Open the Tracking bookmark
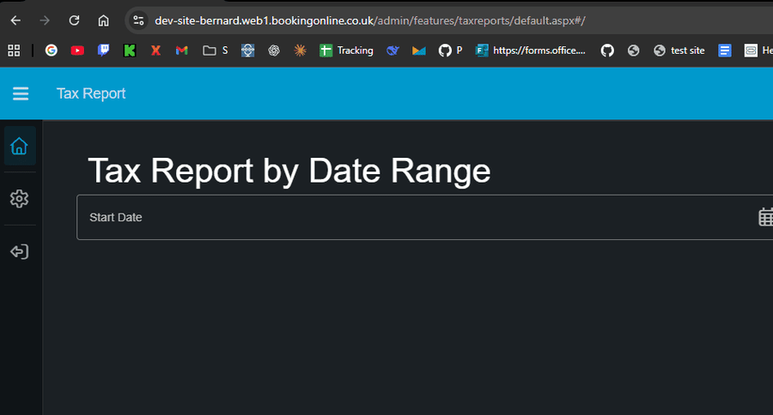The width and height of the screenshot is (773, 415). click(x=346, y=51)
